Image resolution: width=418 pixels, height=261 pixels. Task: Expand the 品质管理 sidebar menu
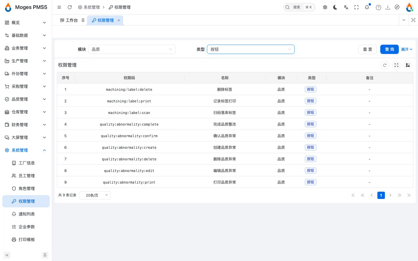pyautogui.click(x=26, y=99)
